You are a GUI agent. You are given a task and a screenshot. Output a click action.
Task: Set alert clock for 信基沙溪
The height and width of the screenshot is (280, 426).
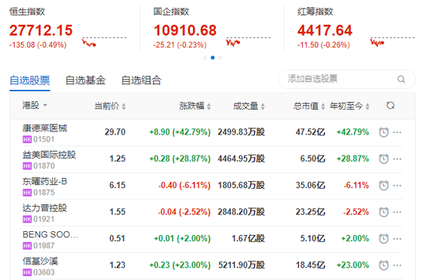point(383,265)
